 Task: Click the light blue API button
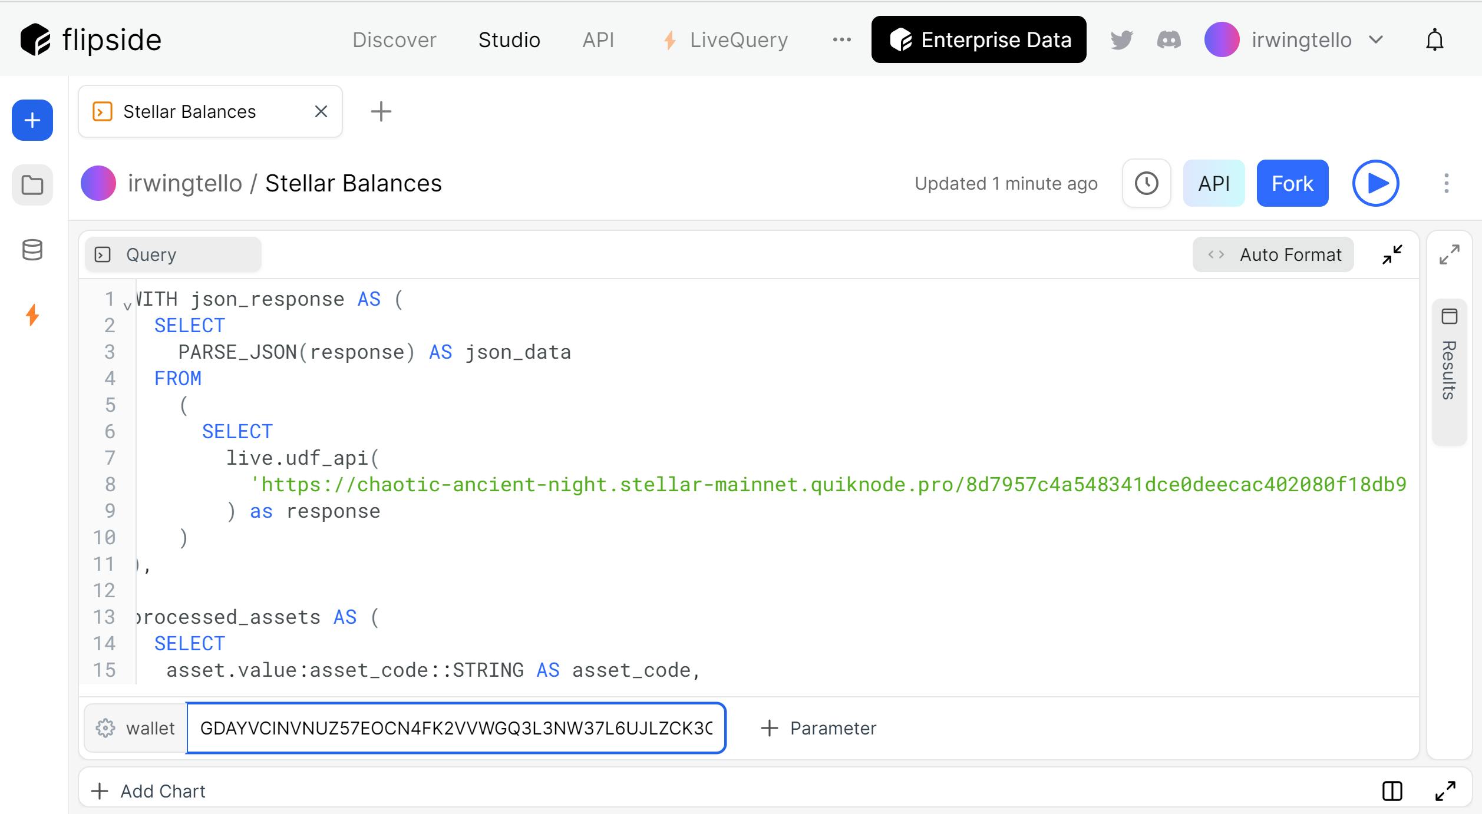pyautogui.click(x=1214, y=183)
